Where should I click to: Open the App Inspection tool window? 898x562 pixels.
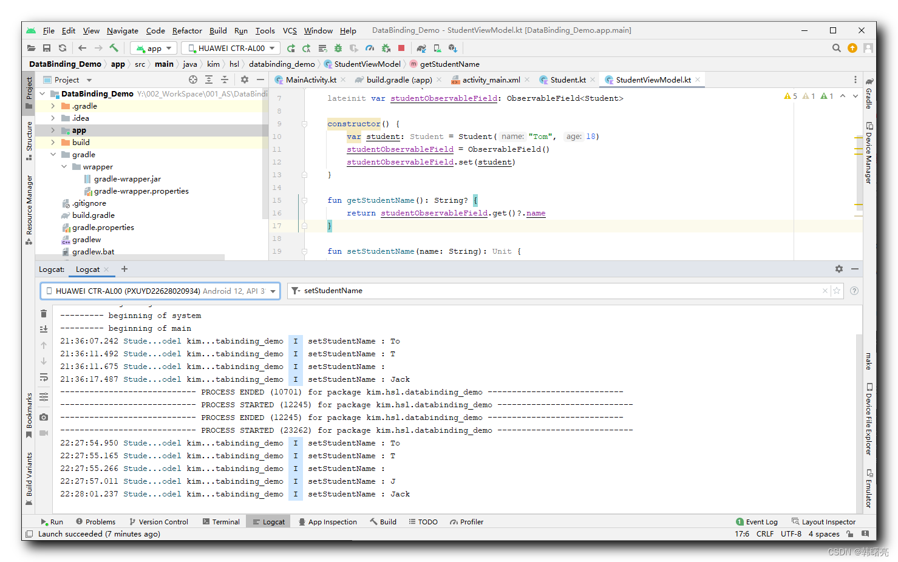[x=328, y=521]
